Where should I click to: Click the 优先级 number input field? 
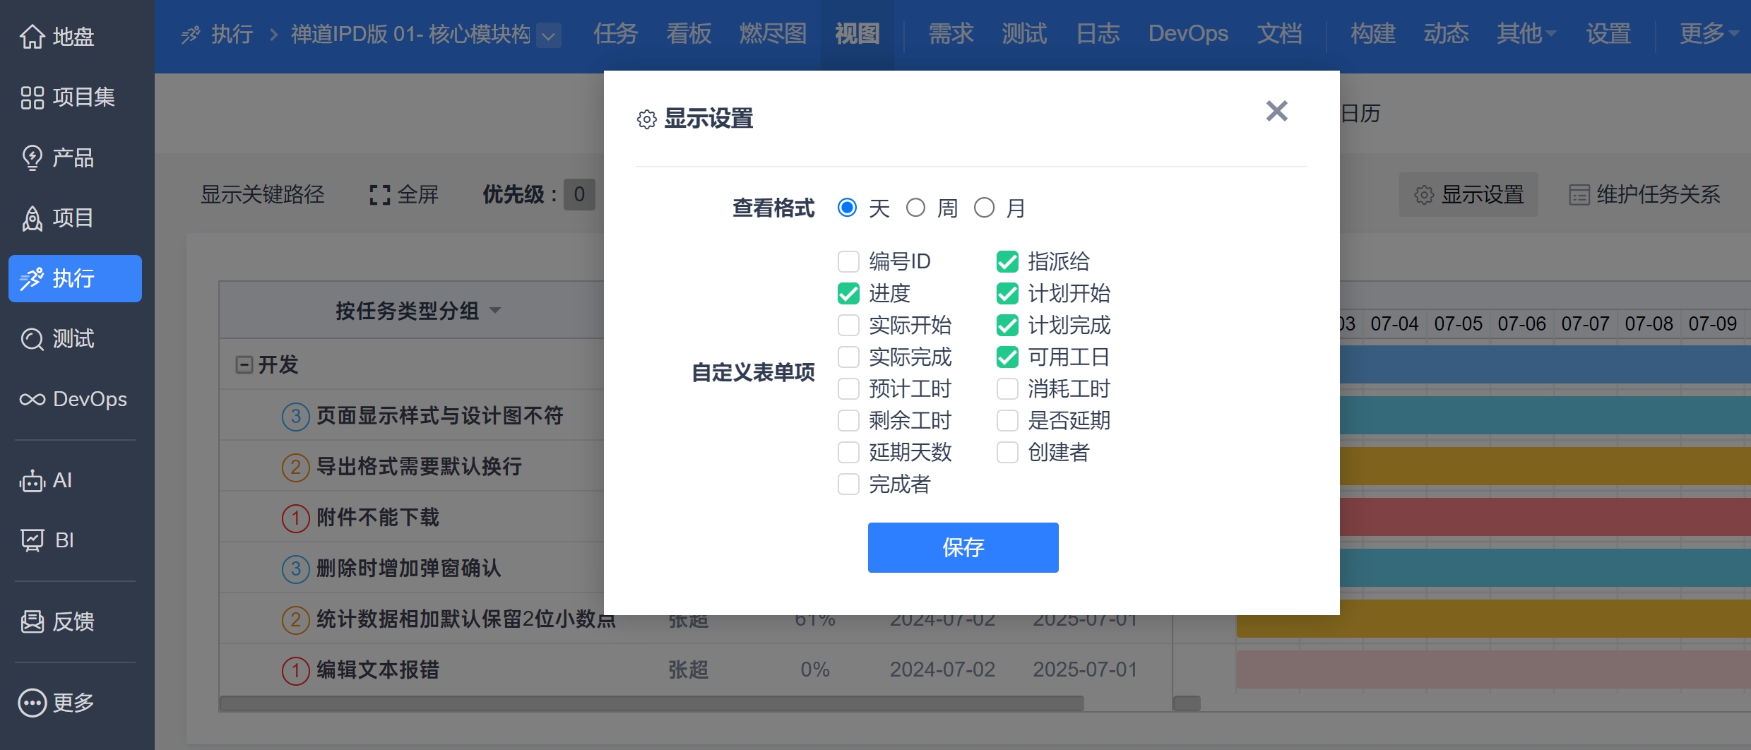(579, 195)
